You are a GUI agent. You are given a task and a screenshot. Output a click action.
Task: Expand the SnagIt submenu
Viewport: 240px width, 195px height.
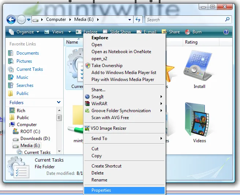coord(125,97)
